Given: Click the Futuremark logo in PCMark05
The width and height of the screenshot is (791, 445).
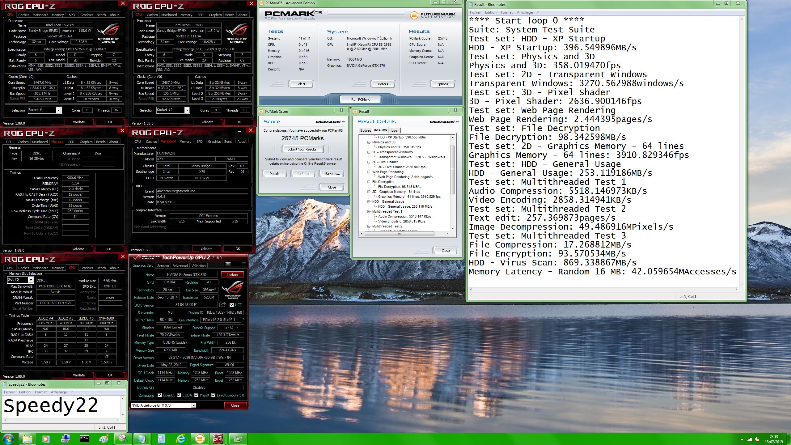Looking at the screenshot, I should tap(433, 15).
